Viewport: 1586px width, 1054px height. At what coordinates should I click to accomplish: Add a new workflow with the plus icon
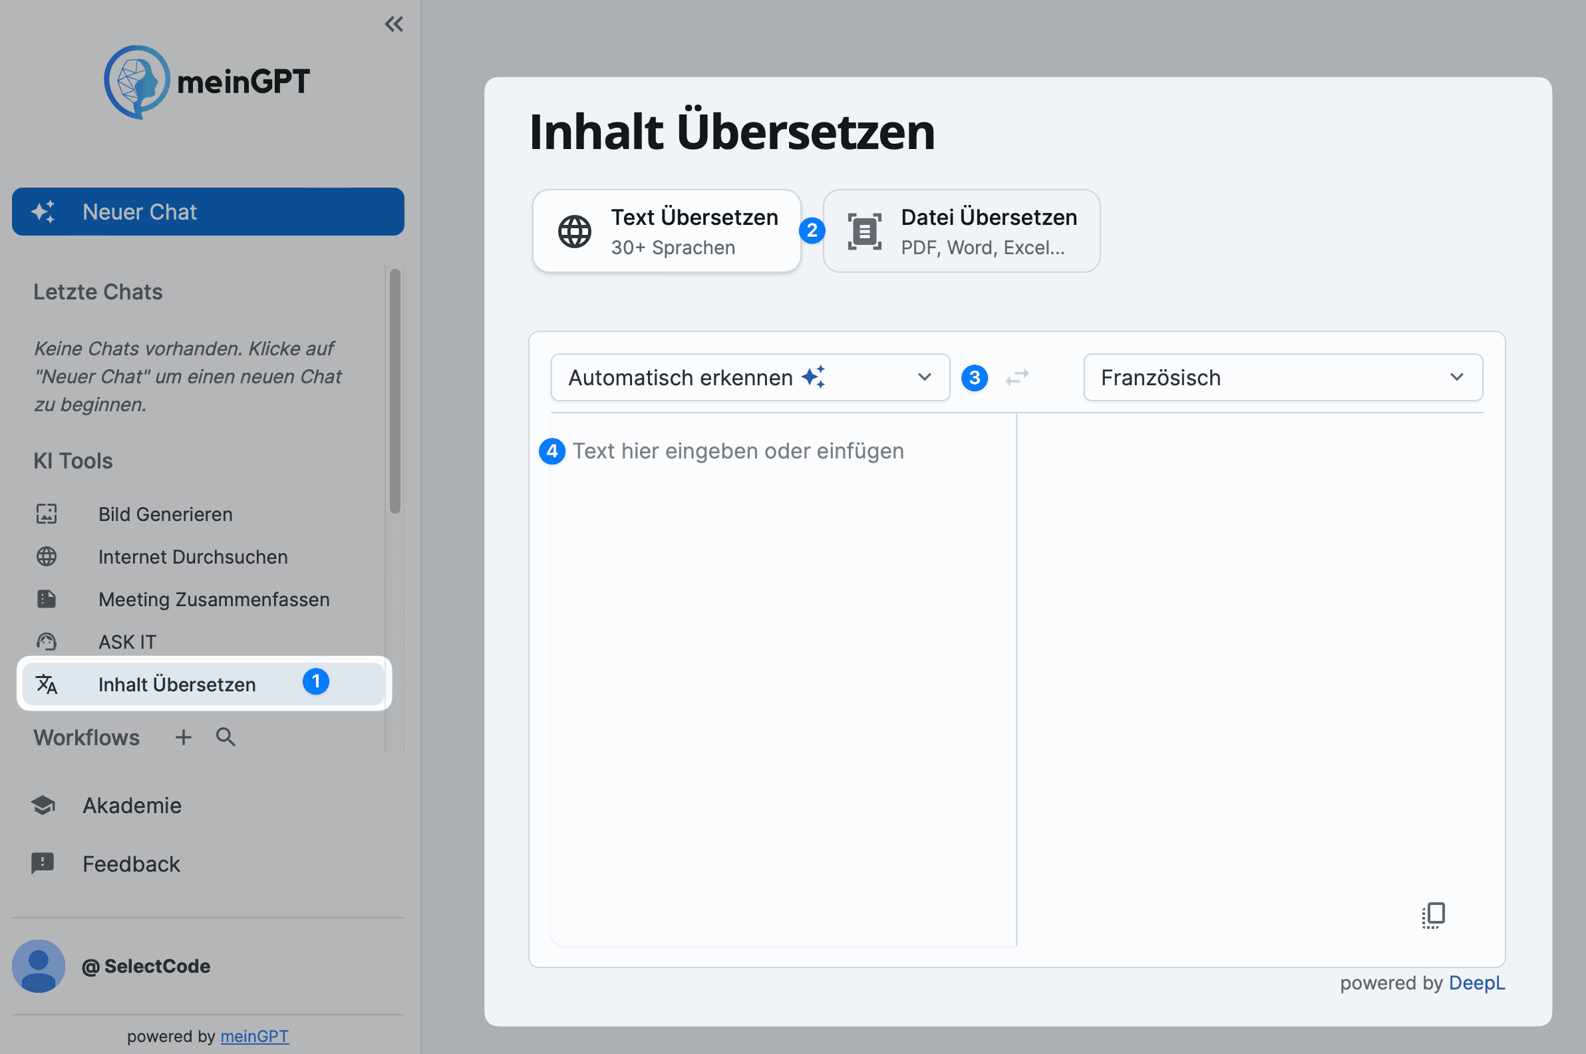point(182,737)
